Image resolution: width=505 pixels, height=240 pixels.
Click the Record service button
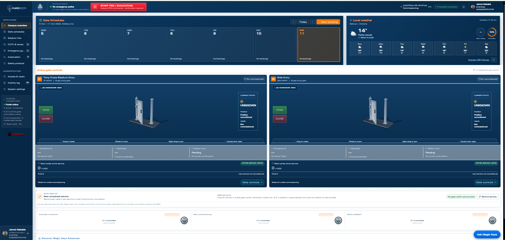click(488, 197)
